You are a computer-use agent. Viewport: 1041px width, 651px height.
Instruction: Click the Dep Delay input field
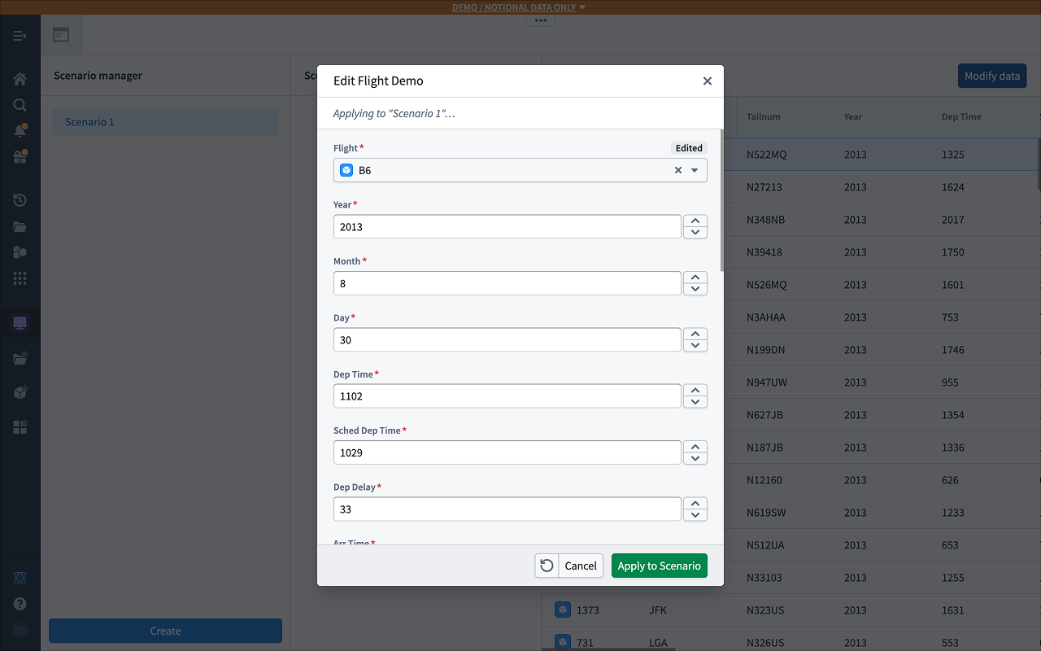[x=507, y=509]
